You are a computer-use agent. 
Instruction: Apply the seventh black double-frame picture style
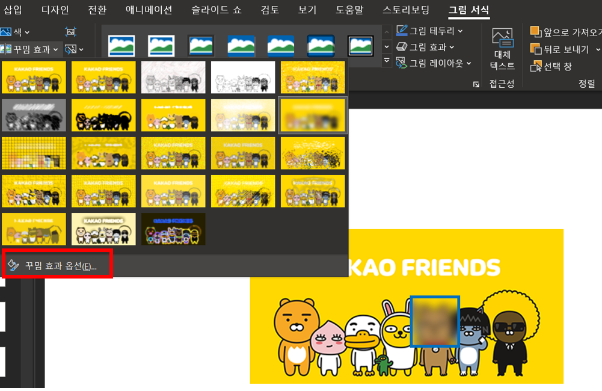(x=360, y=46)
